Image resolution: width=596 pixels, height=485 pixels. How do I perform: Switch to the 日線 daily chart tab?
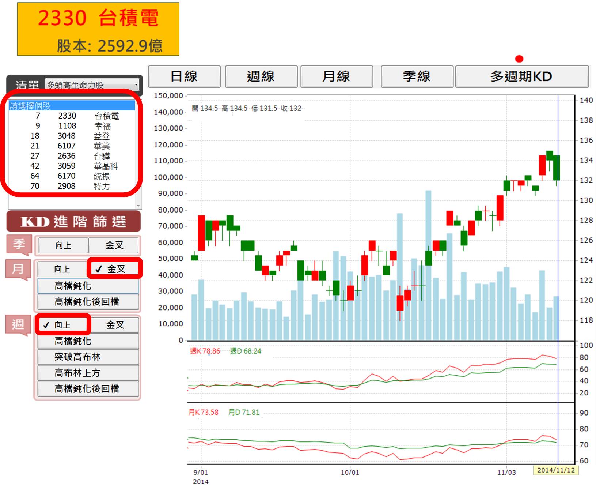pos(184,76)
